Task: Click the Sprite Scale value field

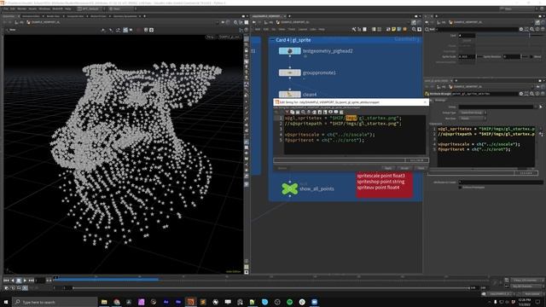Action: point(467,56)
